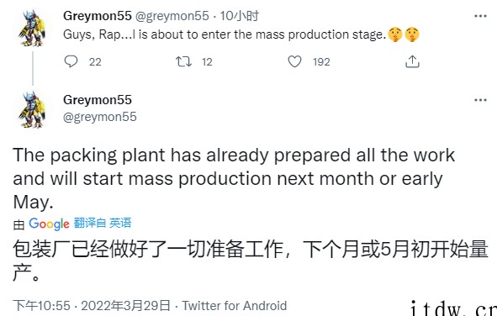The image size is (497, 316).
Task: Click the @greymon55 handle under second tweet name
Action: click(100, 117)
